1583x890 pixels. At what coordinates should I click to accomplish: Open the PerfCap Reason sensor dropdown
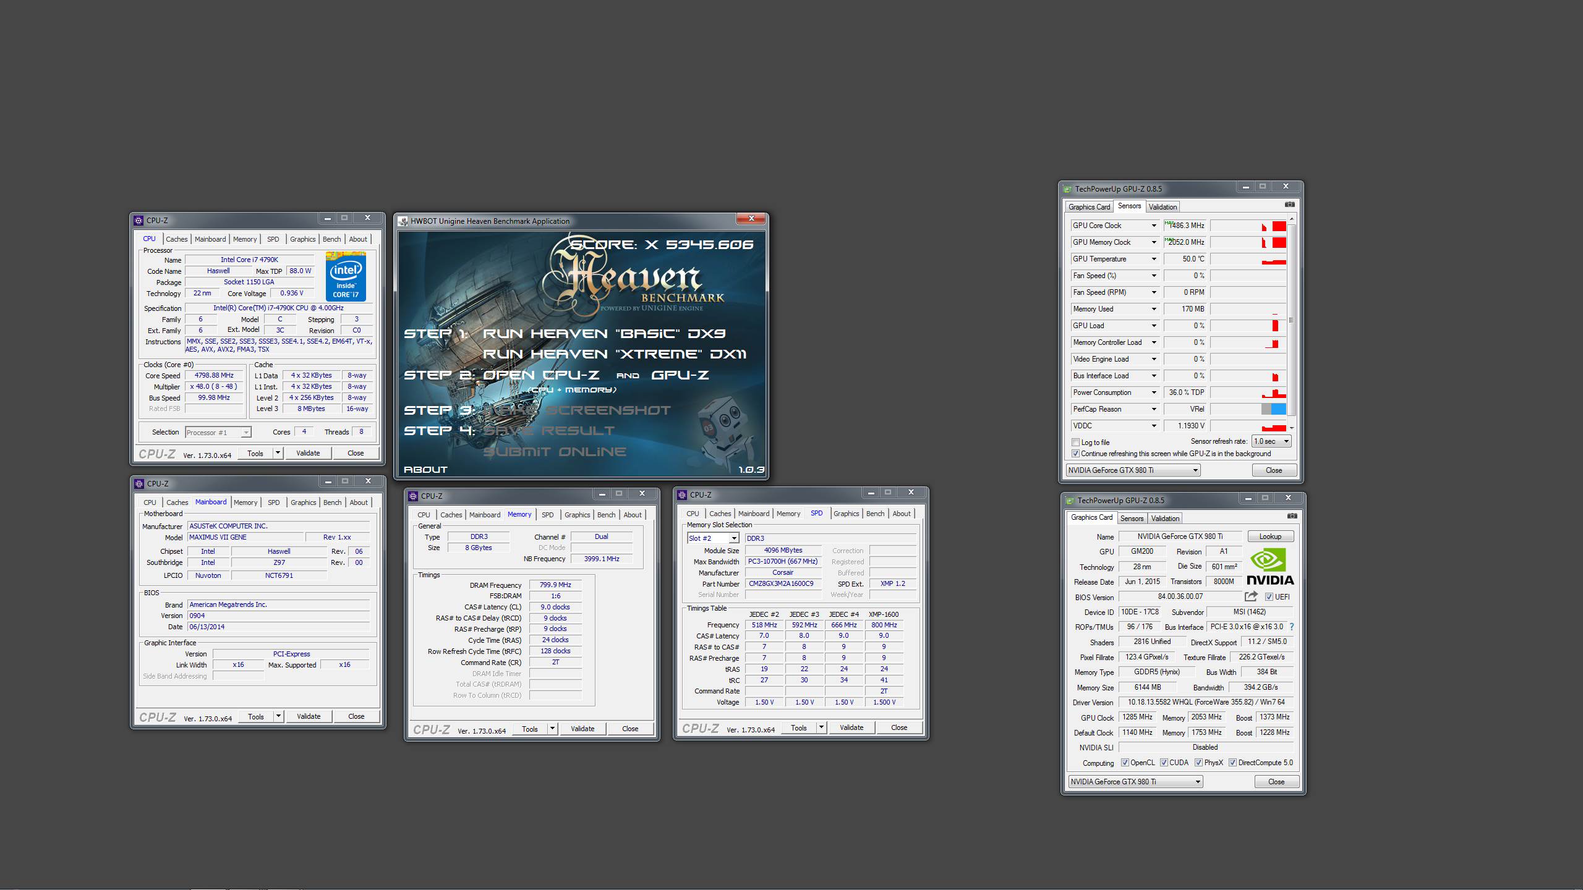click(x=1153, y=409)
